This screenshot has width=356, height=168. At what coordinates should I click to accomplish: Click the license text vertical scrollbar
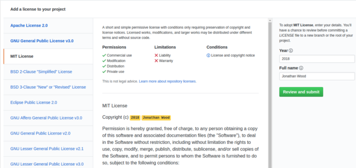270,95
